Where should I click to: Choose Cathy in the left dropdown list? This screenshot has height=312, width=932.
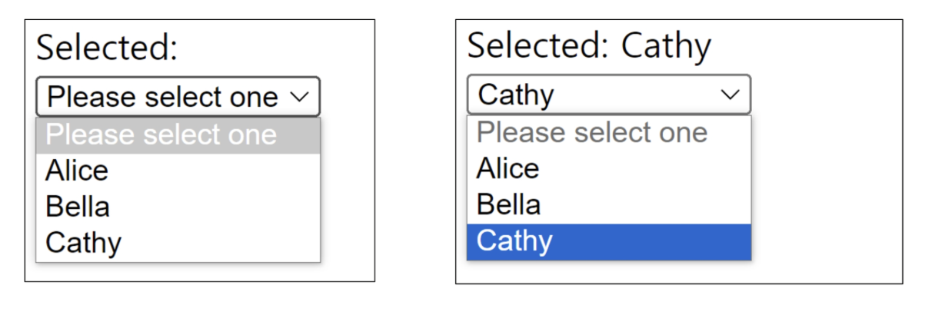coord(84,243)
